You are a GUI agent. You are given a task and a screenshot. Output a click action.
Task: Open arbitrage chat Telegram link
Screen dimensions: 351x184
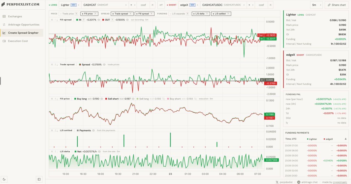coord(308,182)
